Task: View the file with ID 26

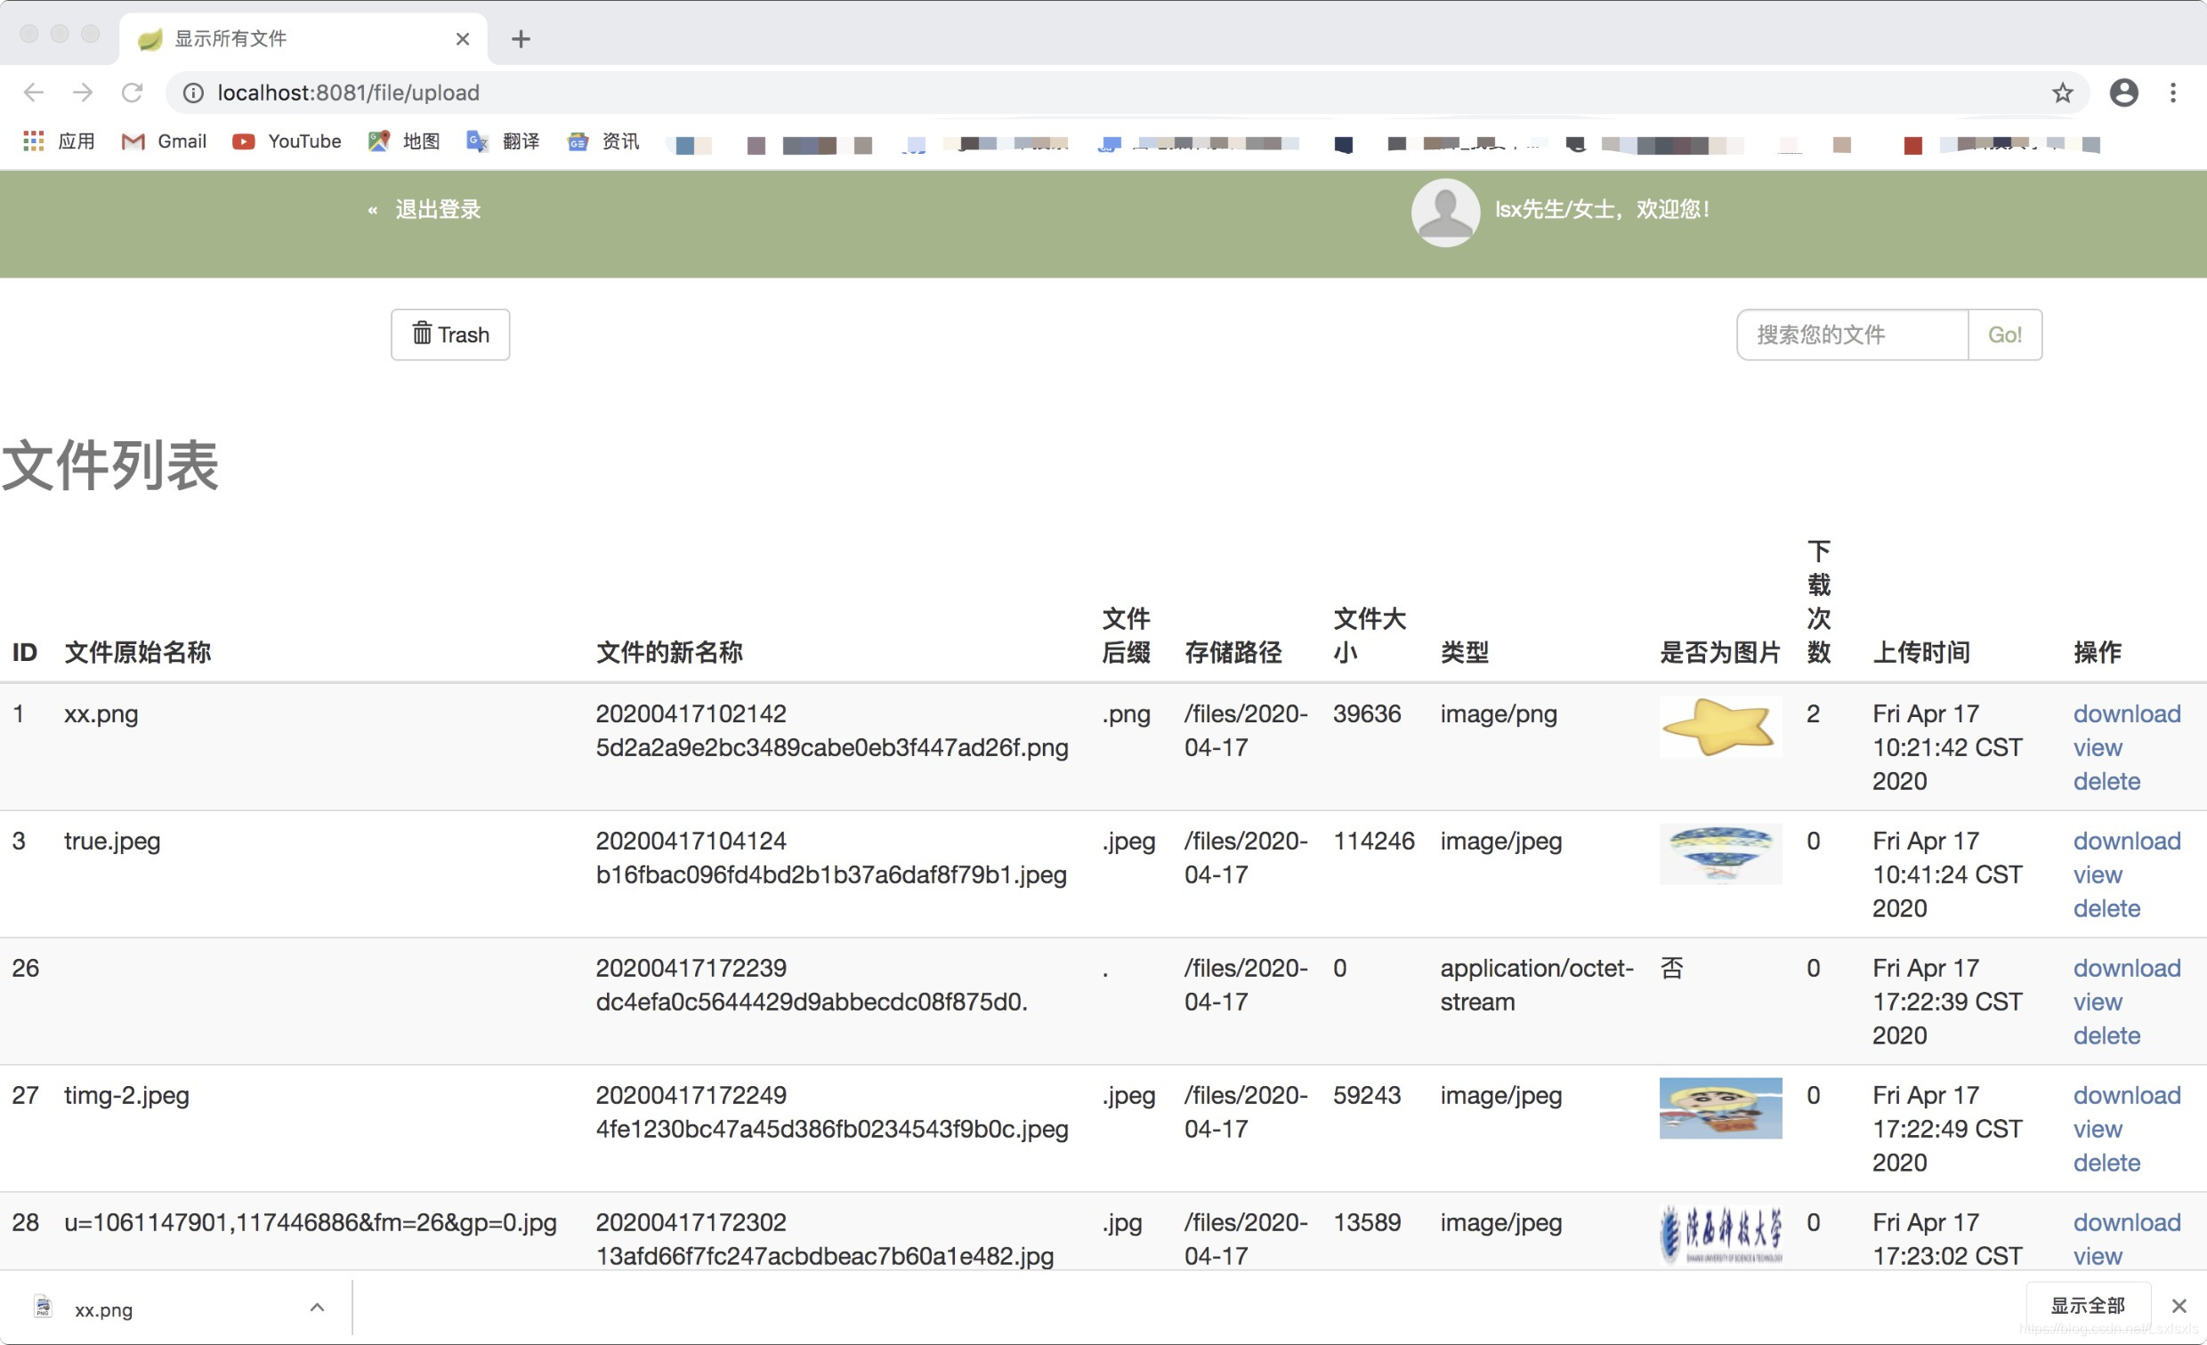Action: pos(2097,1001)
